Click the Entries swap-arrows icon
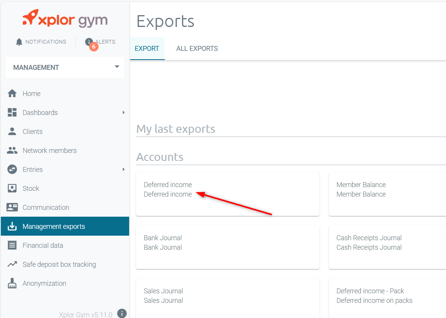Viewport: 446px width, 318px height. tap(12, 169)
